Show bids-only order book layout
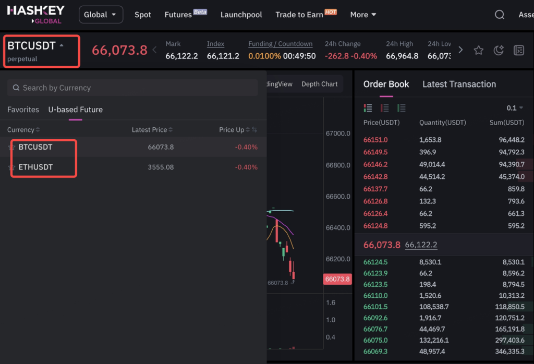Image resolution: width=534 pixels, height=364 pixels. (x=402, y=108)
